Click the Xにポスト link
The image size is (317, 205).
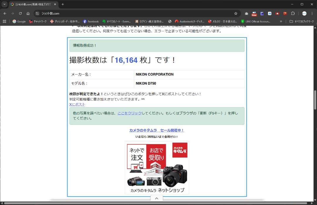coord(77,105)
